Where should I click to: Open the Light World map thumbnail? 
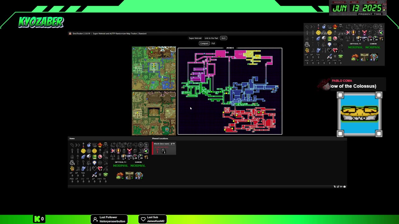[154, 68]
